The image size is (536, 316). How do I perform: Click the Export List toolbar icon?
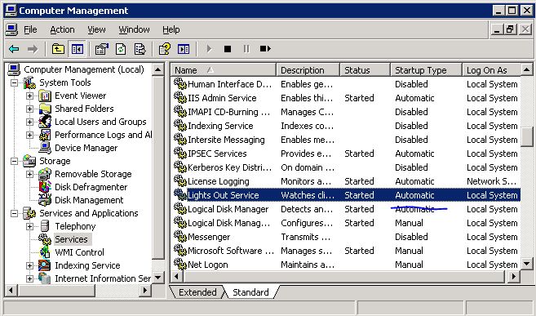pos(140,49)
